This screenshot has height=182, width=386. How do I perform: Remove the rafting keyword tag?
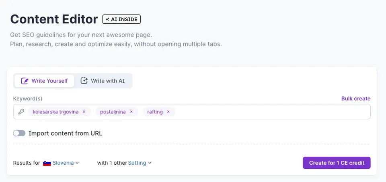(x=168, y=112)
